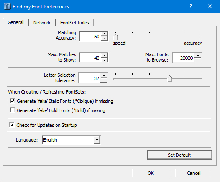Toggle Generate 'fake' Italic Fonts checkbox
This screenshot has height=182, width=220.
click(x=12, y=101)
